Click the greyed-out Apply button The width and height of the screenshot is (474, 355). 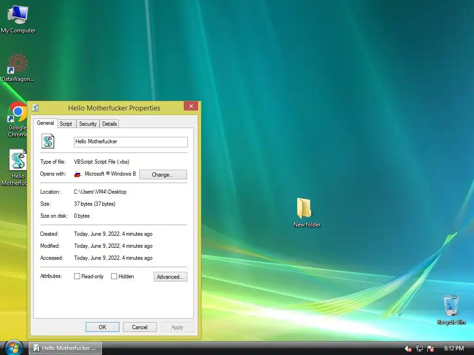point(177,327)
